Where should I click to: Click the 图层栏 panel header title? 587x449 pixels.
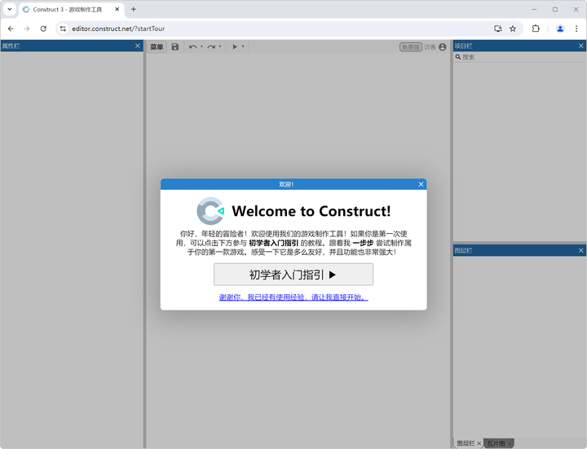[463, 250]
